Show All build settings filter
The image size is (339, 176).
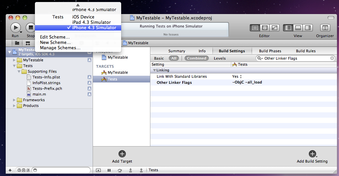pyautogui.click(x=174, y=58)
